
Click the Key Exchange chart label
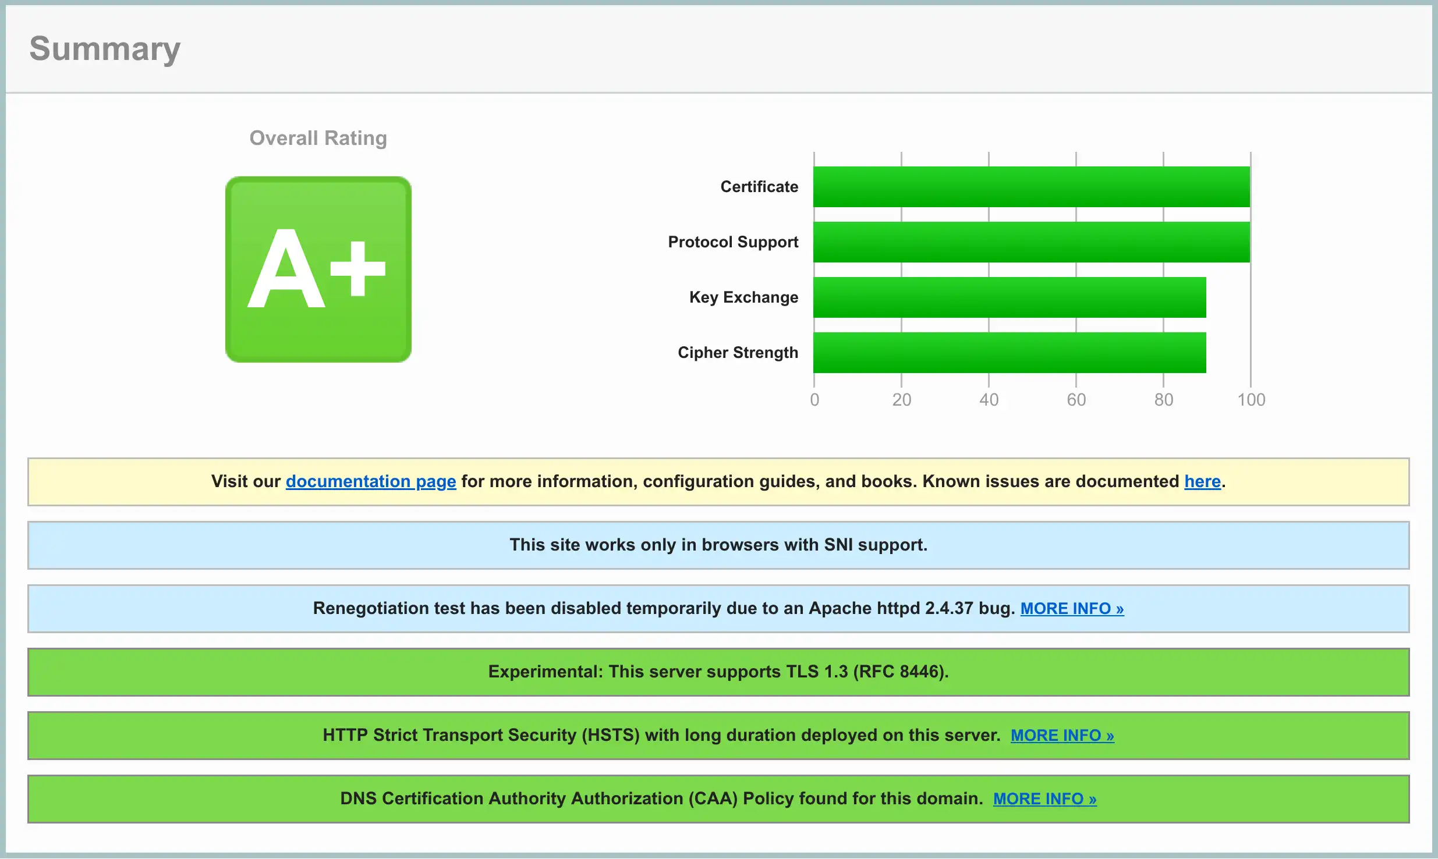pyautogui.click(x=743, y=297)
